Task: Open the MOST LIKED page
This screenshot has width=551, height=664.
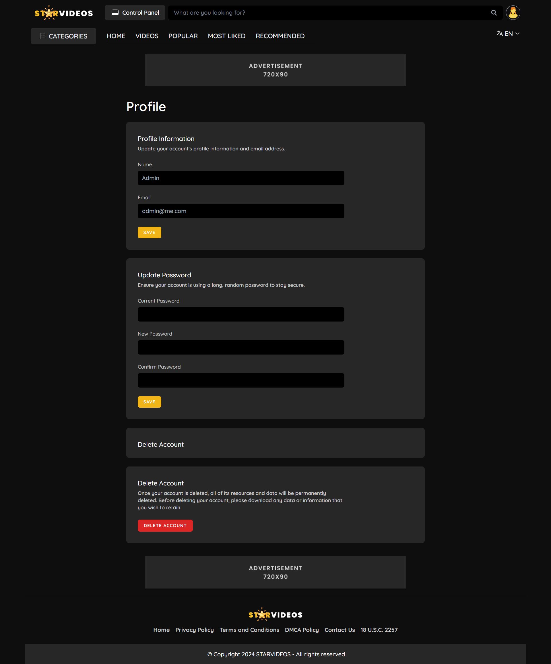Action: click(226, 36)
